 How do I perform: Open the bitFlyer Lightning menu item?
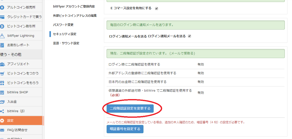point(21,36)
